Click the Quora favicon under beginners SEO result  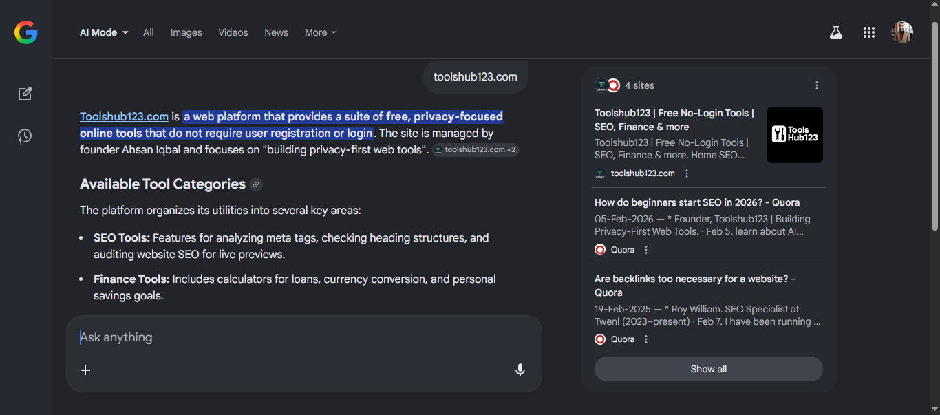point(600,250)
